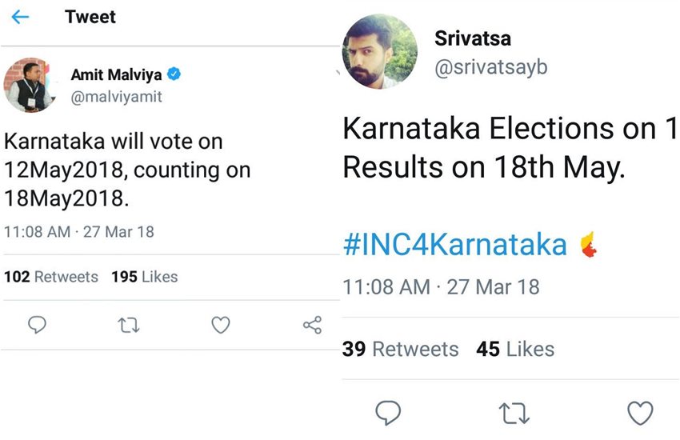Click the Amit Malviya display name
The image size is (680, 440).
click(x=116, y=75)
